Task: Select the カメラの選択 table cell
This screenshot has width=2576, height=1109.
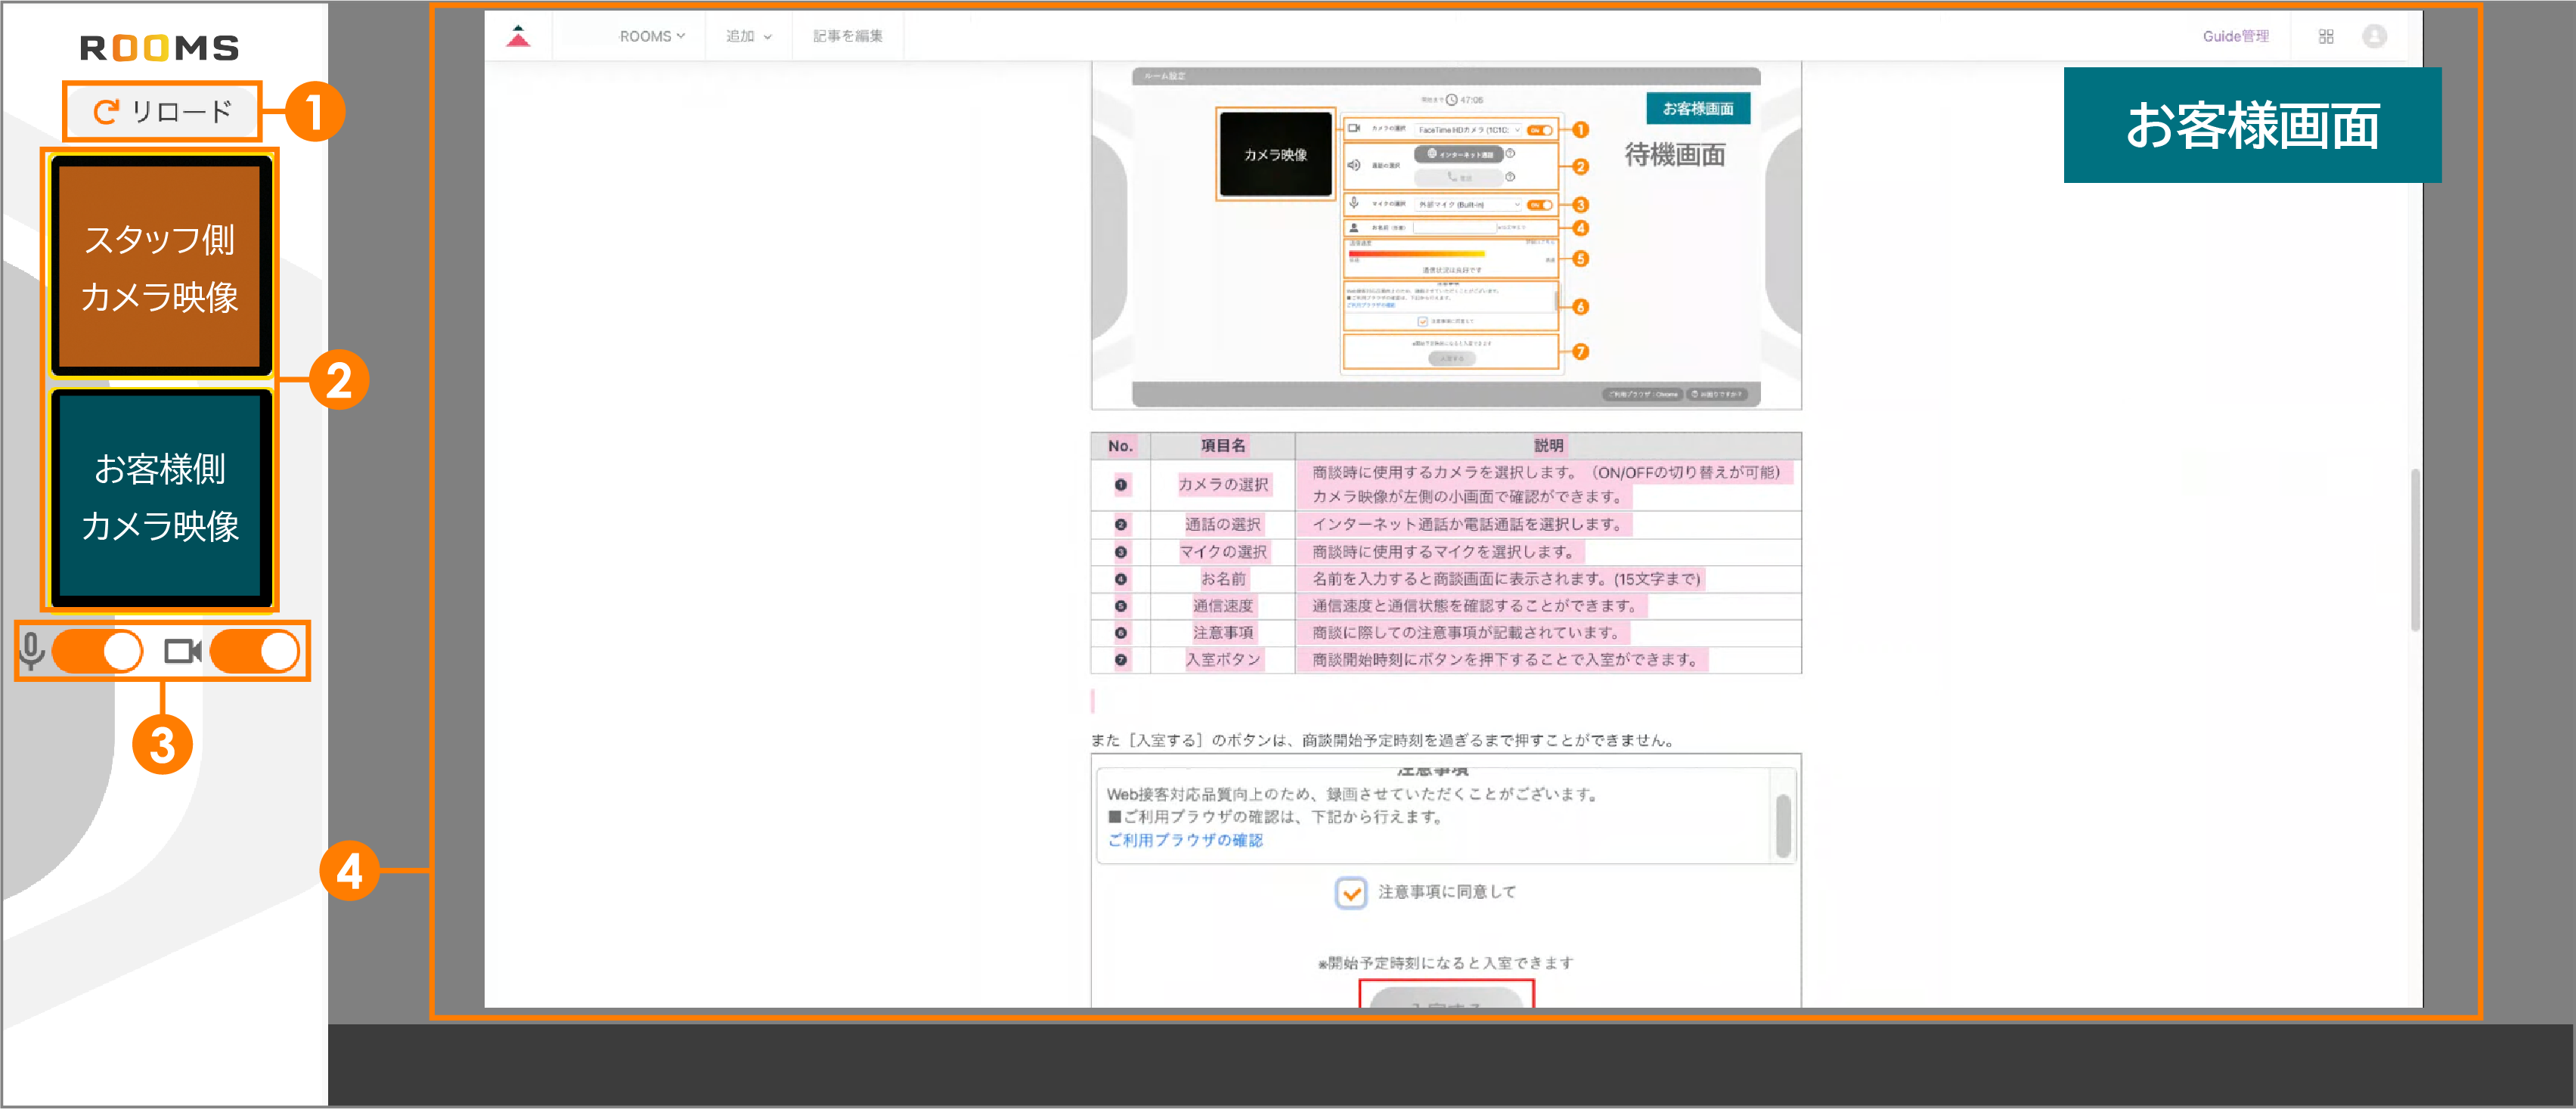Action: (1223, 484)
